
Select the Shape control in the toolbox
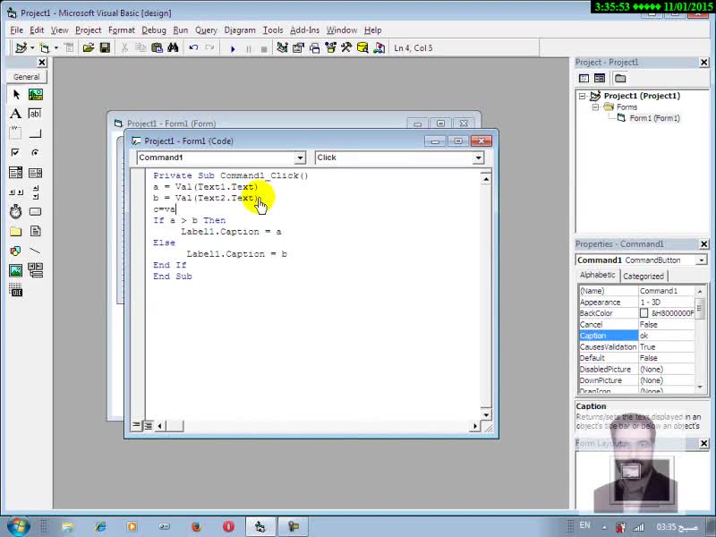(x=15, y=251)
